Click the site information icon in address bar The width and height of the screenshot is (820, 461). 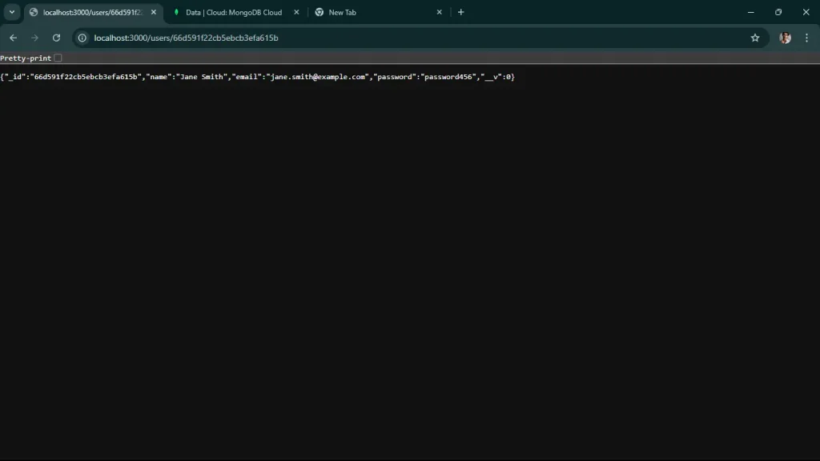coord(81,38)
